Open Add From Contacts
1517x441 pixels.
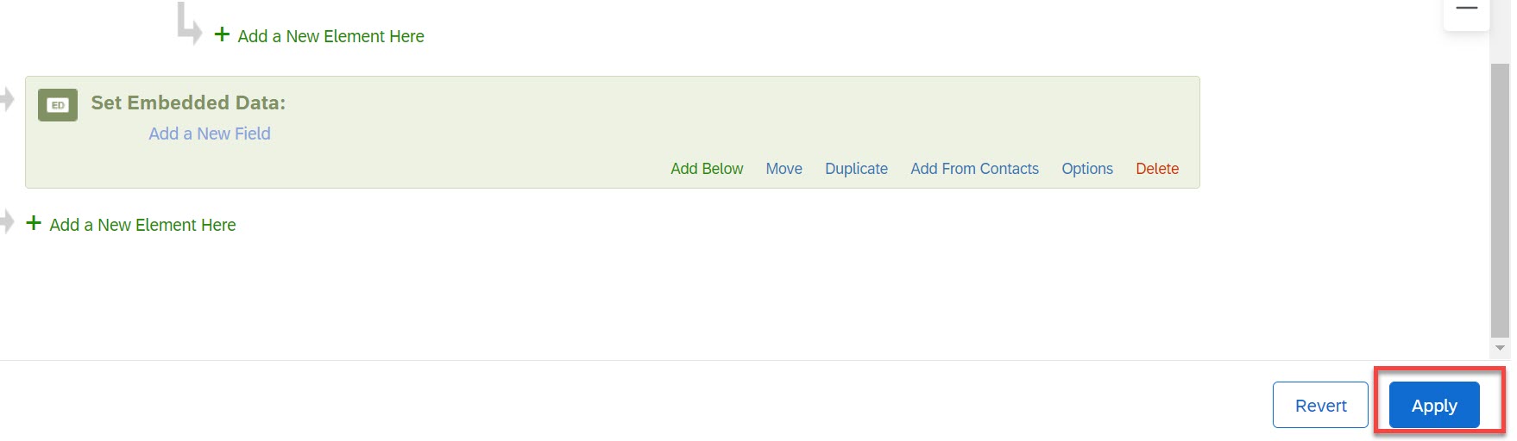974,169
